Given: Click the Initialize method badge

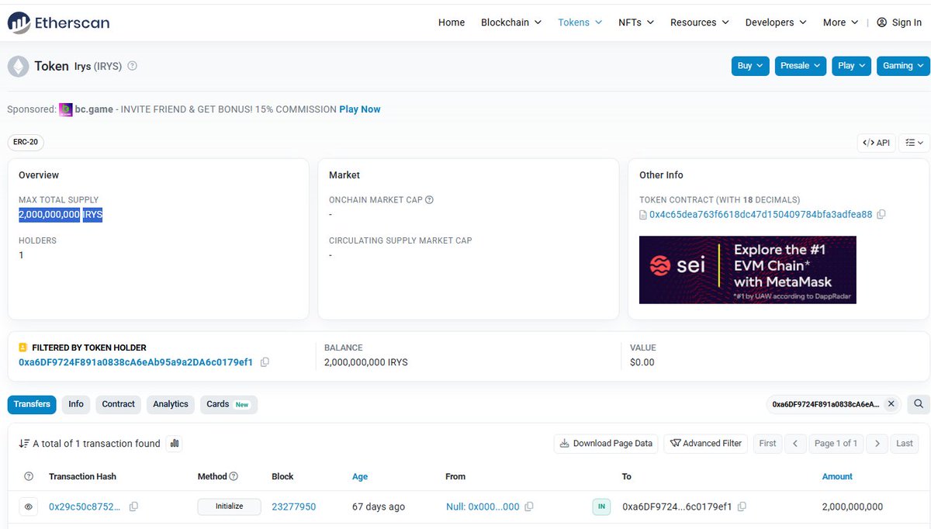Looking at the screenshot, I should 229,507.
